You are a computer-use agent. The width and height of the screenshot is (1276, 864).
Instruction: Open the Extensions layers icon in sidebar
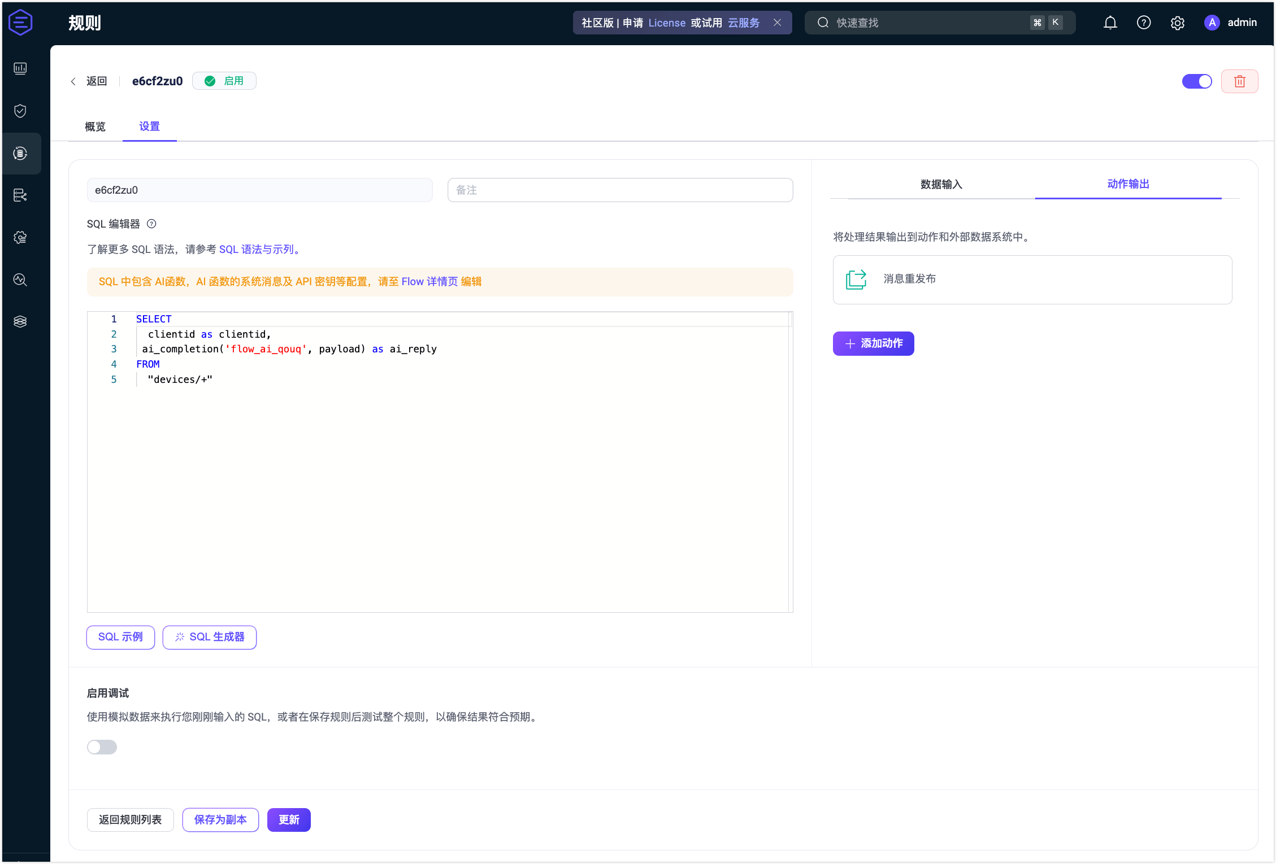(21, 321)
